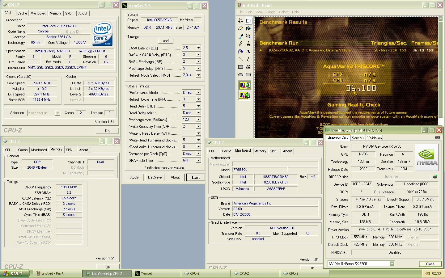Viewport: 445px width, 278px height.
Task: Open Precharge max (tRASmax) dropdown
Action: click(x=198, y=120)
